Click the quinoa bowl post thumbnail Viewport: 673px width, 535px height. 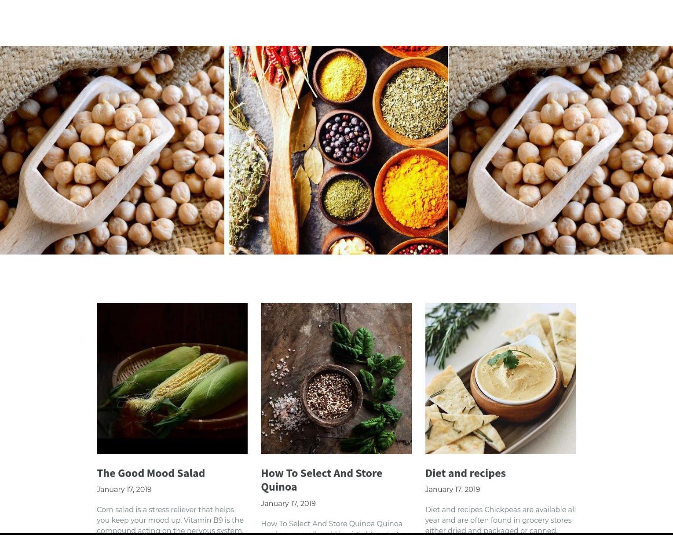coord(336,378)
